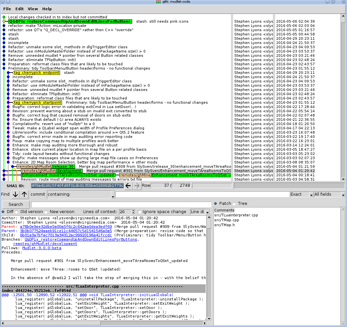Click the diff search text field
This screenshot has height=327, width=347.
[x=121, y=205]
